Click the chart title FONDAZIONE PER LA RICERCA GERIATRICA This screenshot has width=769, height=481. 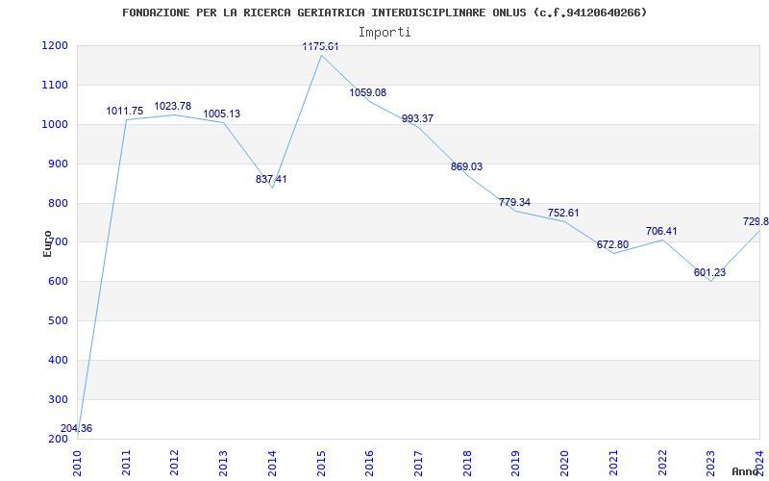click(x=384, y=13)
